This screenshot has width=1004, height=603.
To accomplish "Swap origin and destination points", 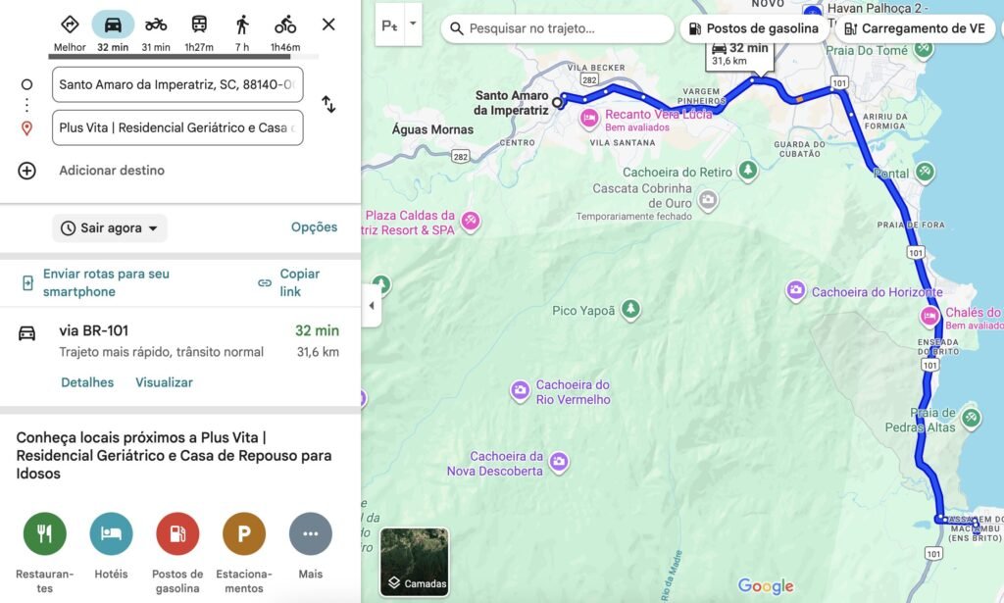I will 328,105.
